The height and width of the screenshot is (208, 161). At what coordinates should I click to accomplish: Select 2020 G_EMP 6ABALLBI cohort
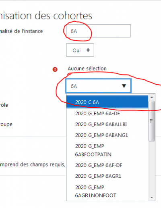(107, 125)
